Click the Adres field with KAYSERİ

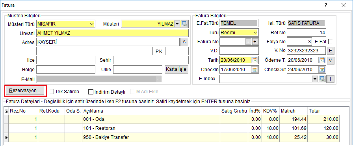pyautogui.click(x=108, y=42)
